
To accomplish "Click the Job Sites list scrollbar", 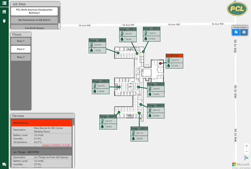I will coord(59,26).
